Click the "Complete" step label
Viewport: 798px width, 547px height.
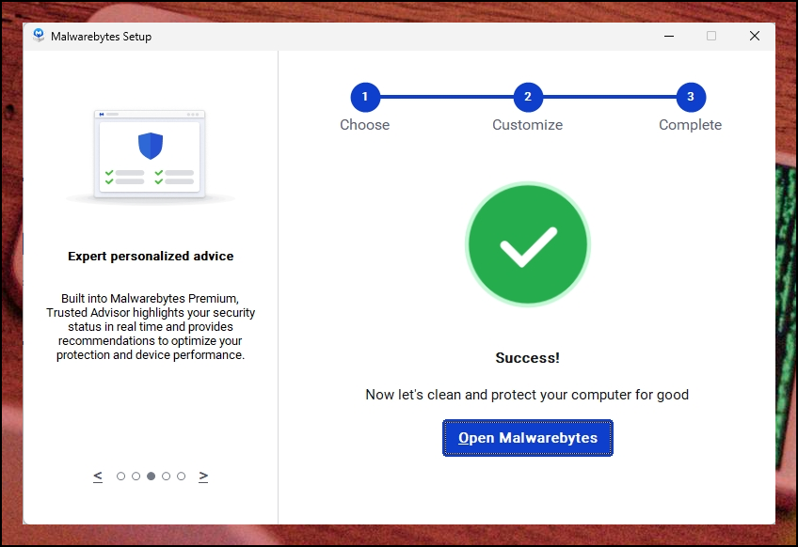pos(691,125)
